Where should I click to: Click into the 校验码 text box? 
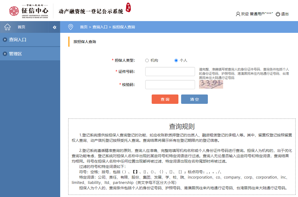pyautogui.click(x=170, y=85)
